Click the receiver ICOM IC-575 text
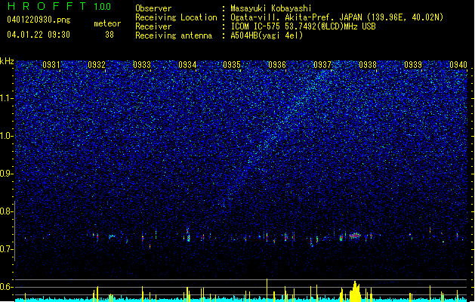Viewport: 475px width, 302px height. tap(303, 26)
